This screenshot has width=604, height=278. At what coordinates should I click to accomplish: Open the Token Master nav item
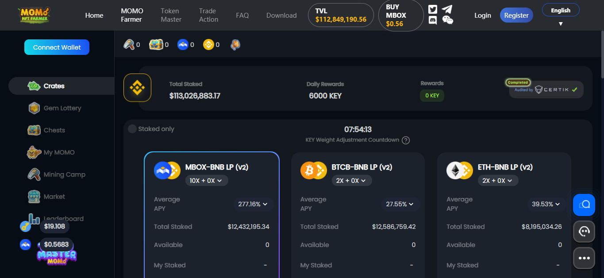click(x=171, y=15)
